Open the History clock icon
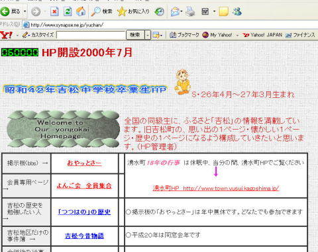Screen dimensions: 318x252 point(159,11)
